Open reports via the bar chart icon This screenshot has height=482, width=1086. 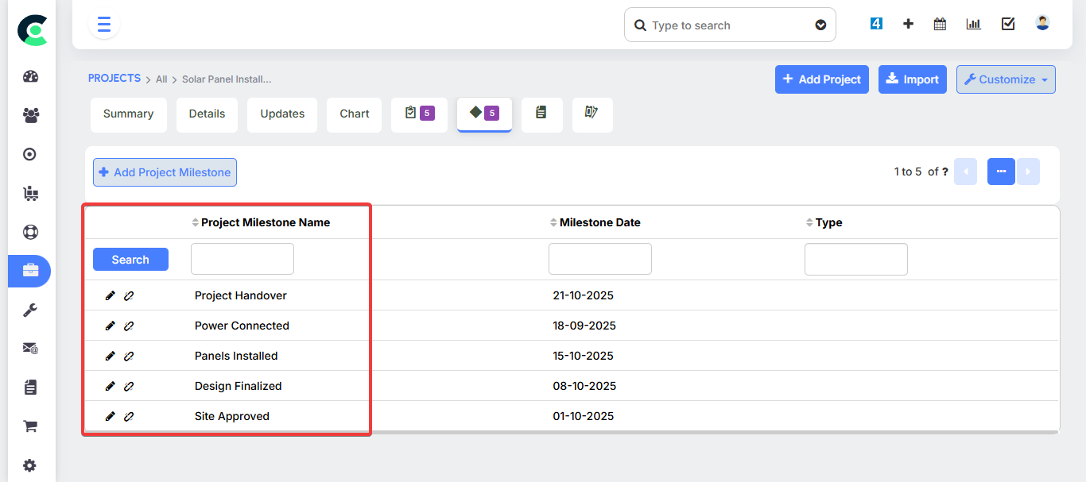[x=973, y=24]
